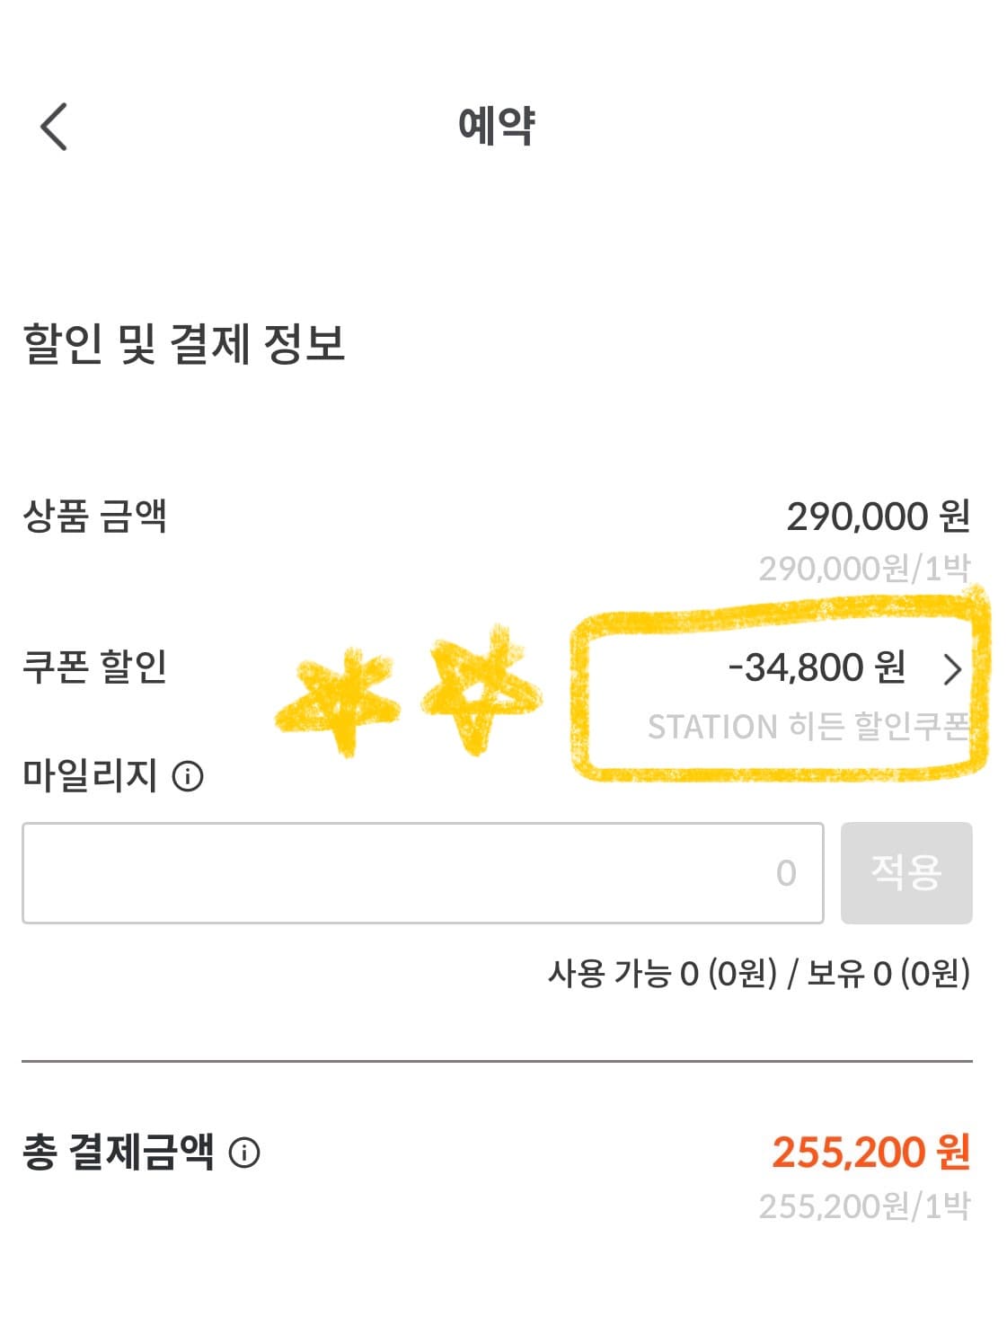The image size is (1007, 1343).
Task: Go back using the left arrow
Action: (x=54, y=126)
